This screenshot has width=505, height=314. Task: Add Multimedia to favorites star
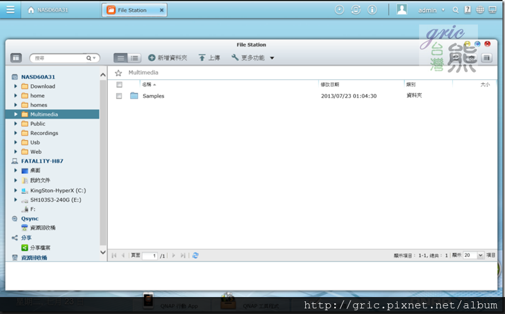(119, 73)
